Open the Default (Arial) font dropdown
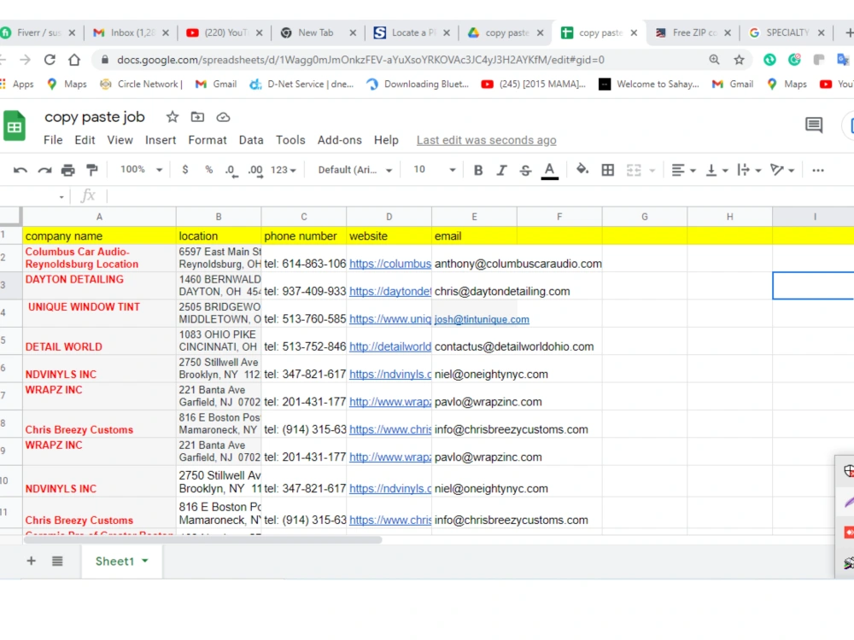854x640 pixels. click(x=354, y=170)
